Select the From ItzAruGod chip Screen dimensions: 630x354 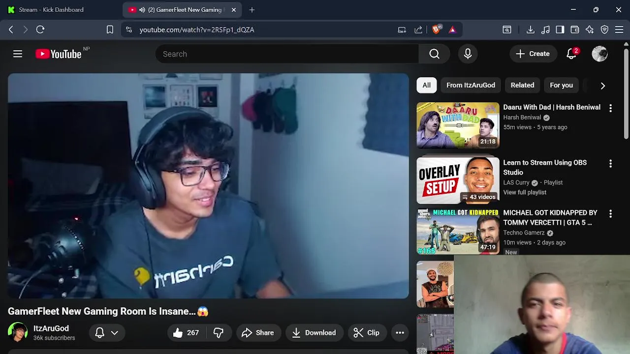pos(471,85)
